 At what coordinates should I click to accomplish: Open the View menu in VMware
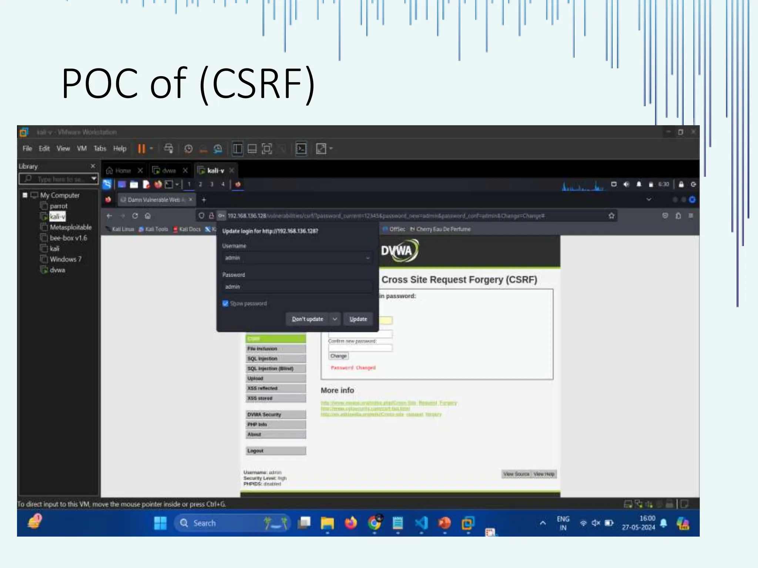tap(63, 148)
